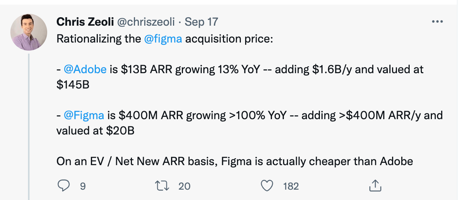Like the tweet with the heart icon
Image resolution: width=458 pixels, height=200 pixels.
point(266,186)
